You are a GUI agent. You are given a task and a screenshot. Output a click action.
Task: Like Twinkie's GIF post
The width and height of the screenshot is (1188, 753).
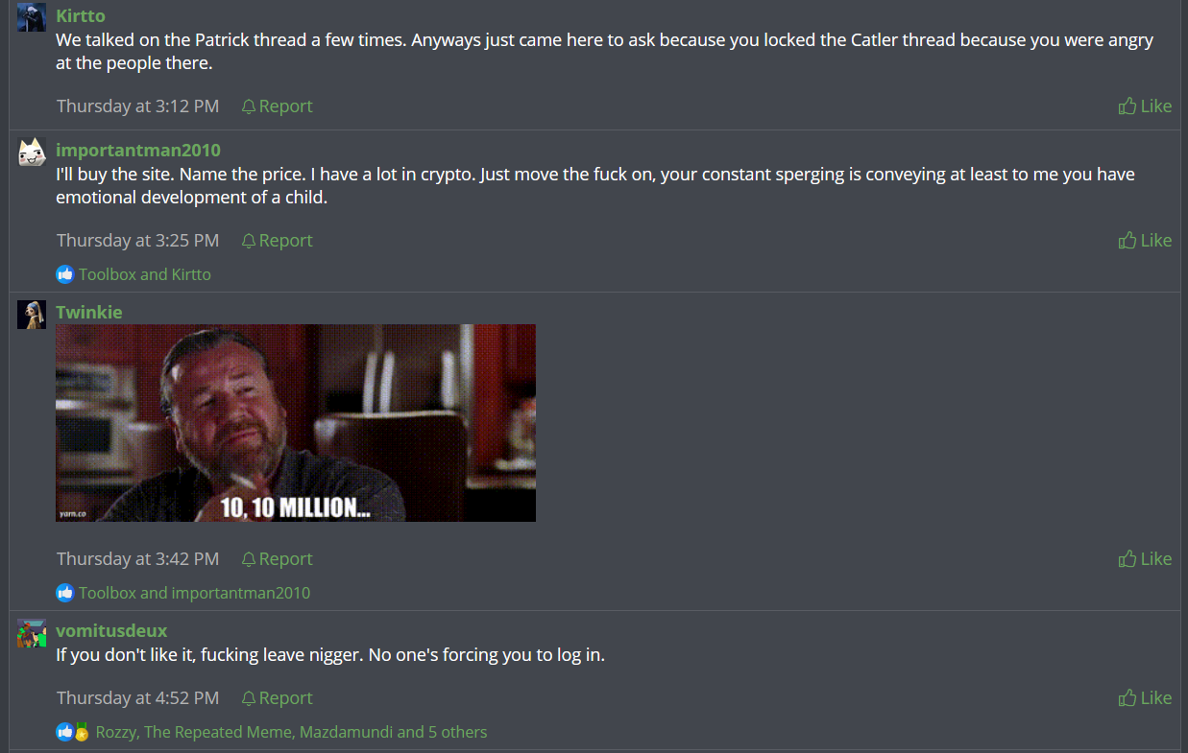tap(1145, 559)
